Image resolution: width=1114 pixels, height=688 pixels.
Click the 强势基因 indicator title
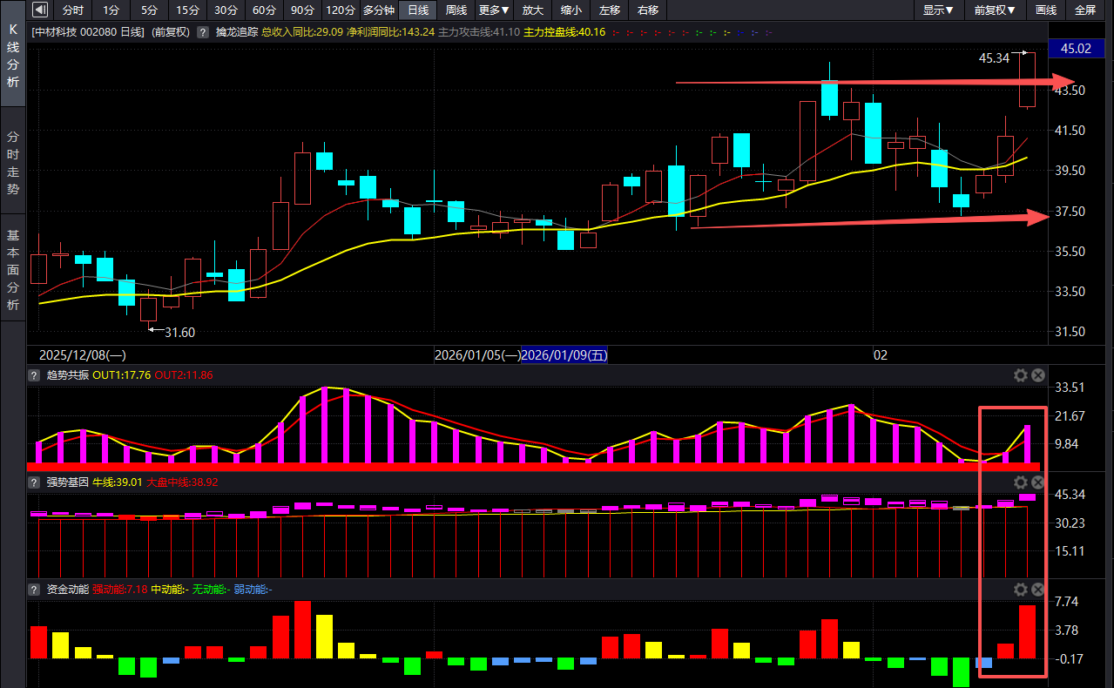pos(67,482)
